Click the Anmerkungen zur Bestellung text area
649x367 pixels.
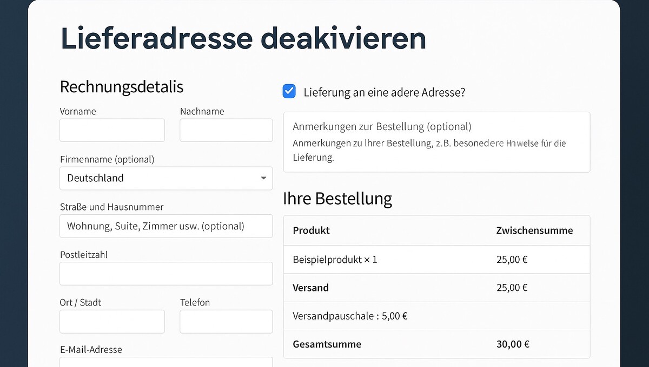pos(436,141)
